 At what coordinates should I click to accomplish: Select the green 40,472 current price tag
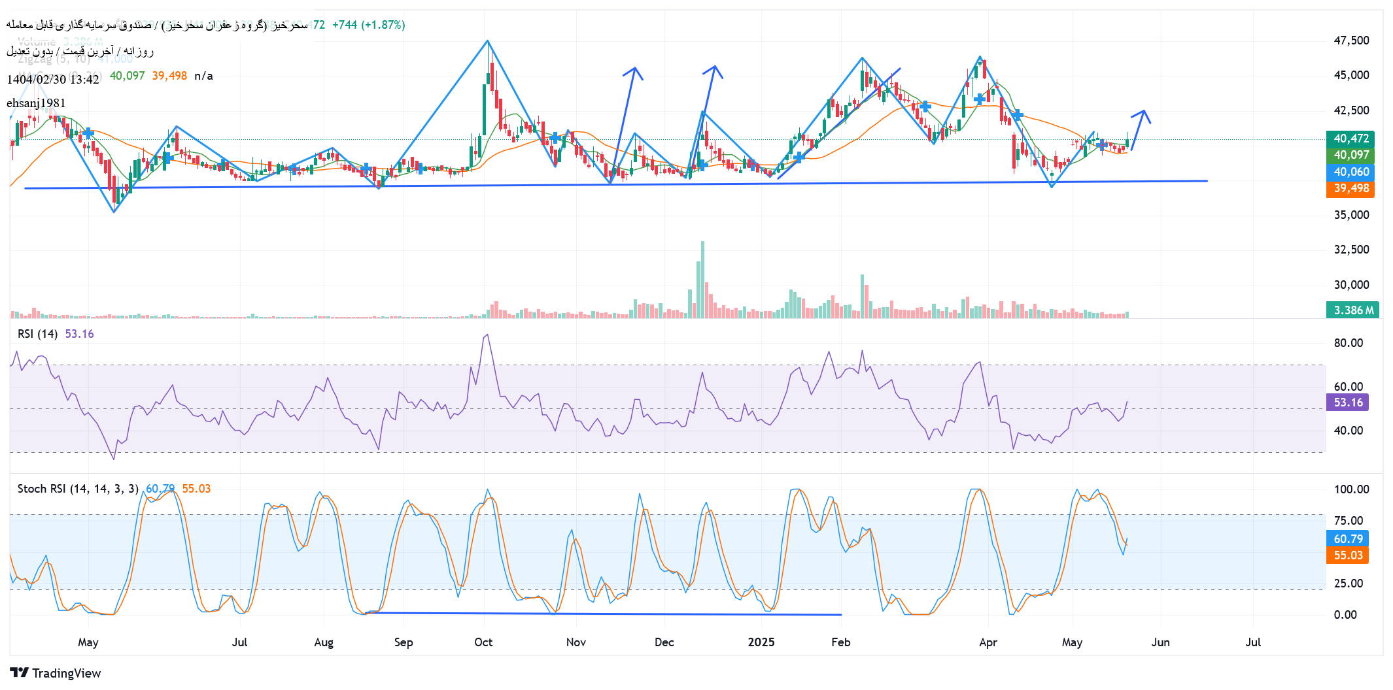point(1351,139)
